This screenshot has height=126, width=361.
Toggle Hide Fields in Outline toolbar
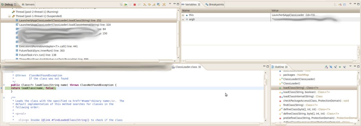(x=331, y=67)
